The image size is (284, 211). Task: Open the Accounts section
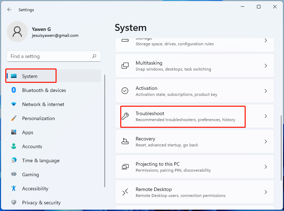click(x=54, y=146)
